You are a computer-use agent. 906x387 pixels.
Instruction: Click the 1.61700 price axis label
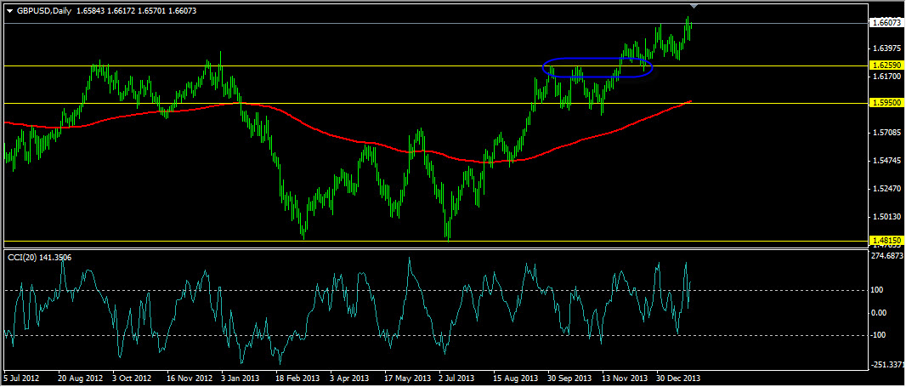click(x=886, y=76)
